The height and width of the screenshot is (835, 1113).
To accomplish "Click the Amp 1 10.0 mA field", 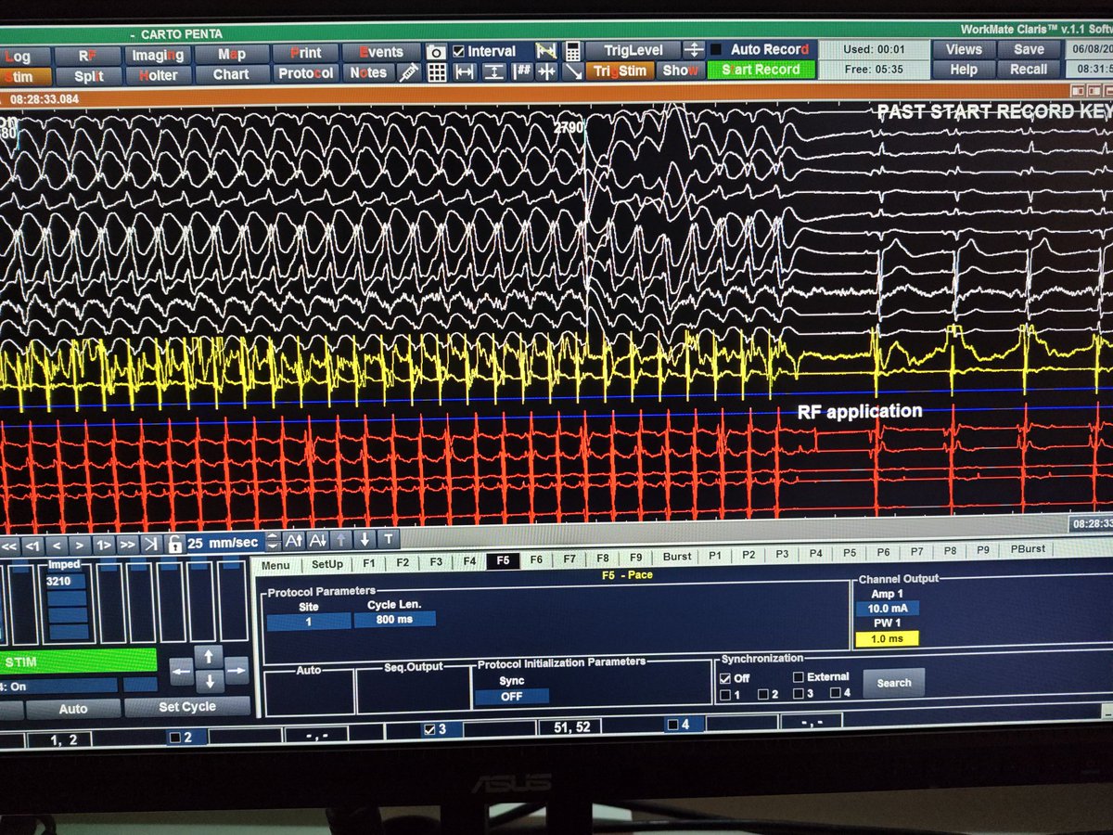I will [x=887, y=609].
